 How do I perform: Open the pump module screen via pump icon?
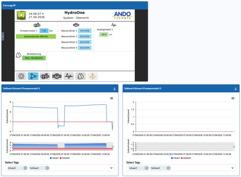46,76
